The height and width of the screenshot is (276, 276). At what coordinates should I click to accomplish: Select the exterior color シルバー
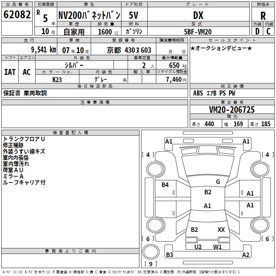pos(74,65)
